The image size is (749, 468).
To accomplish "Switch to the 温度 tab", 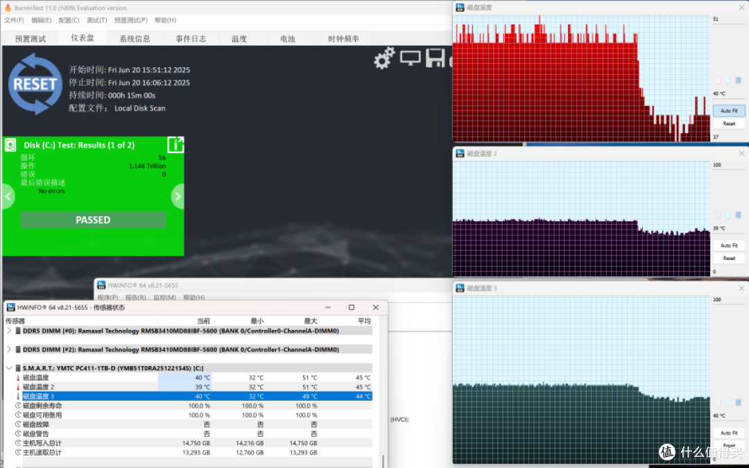I will coord(239,39).
